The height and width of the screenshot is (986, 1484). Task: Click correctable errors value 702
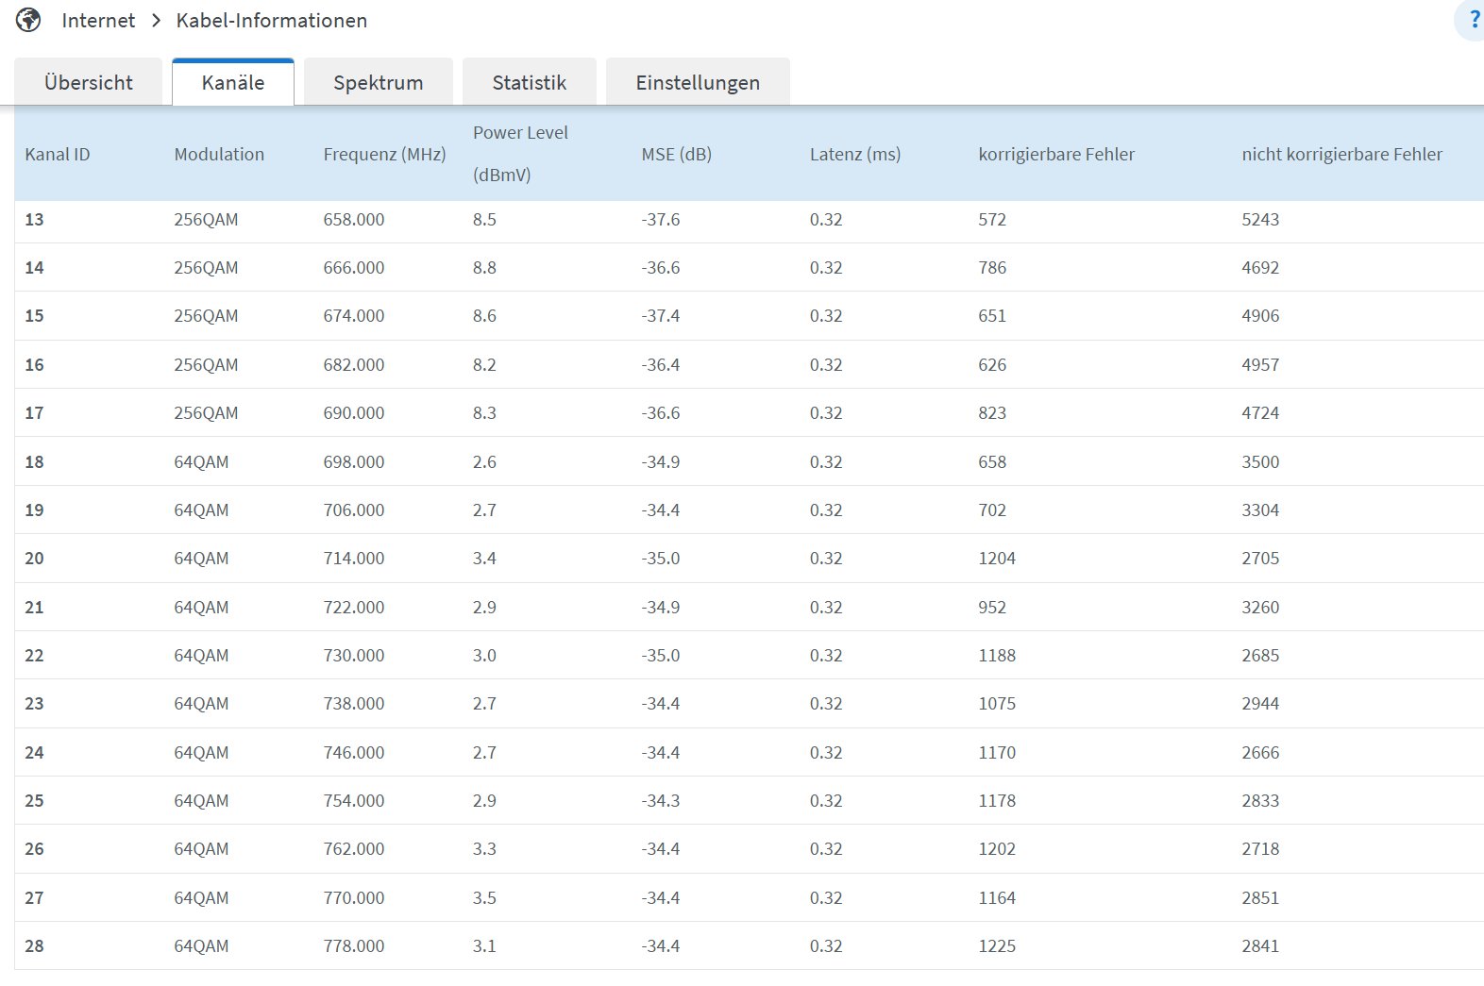[992, 510]
